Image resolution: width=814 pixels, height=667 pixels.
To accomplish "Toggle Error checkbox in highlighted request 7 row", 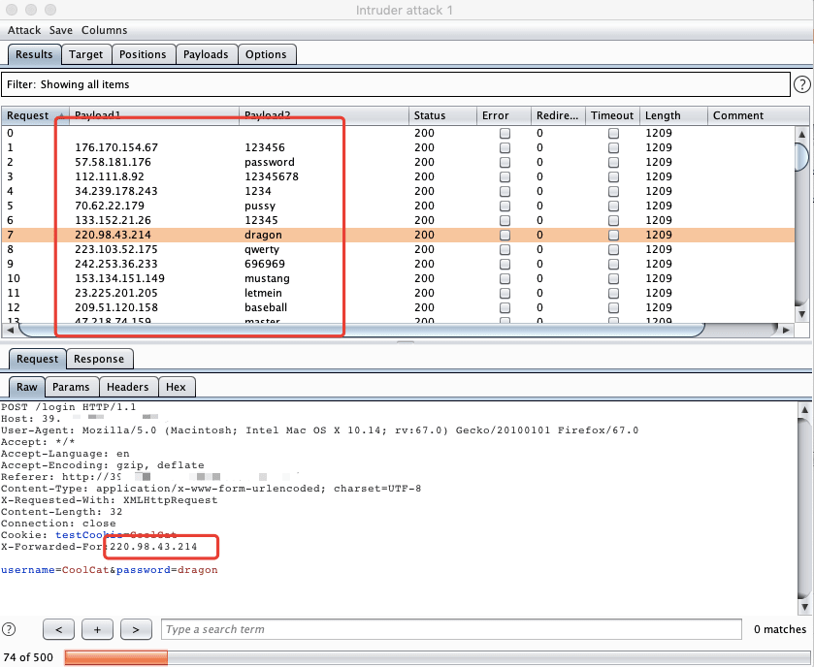I will [x=505, y=235].
